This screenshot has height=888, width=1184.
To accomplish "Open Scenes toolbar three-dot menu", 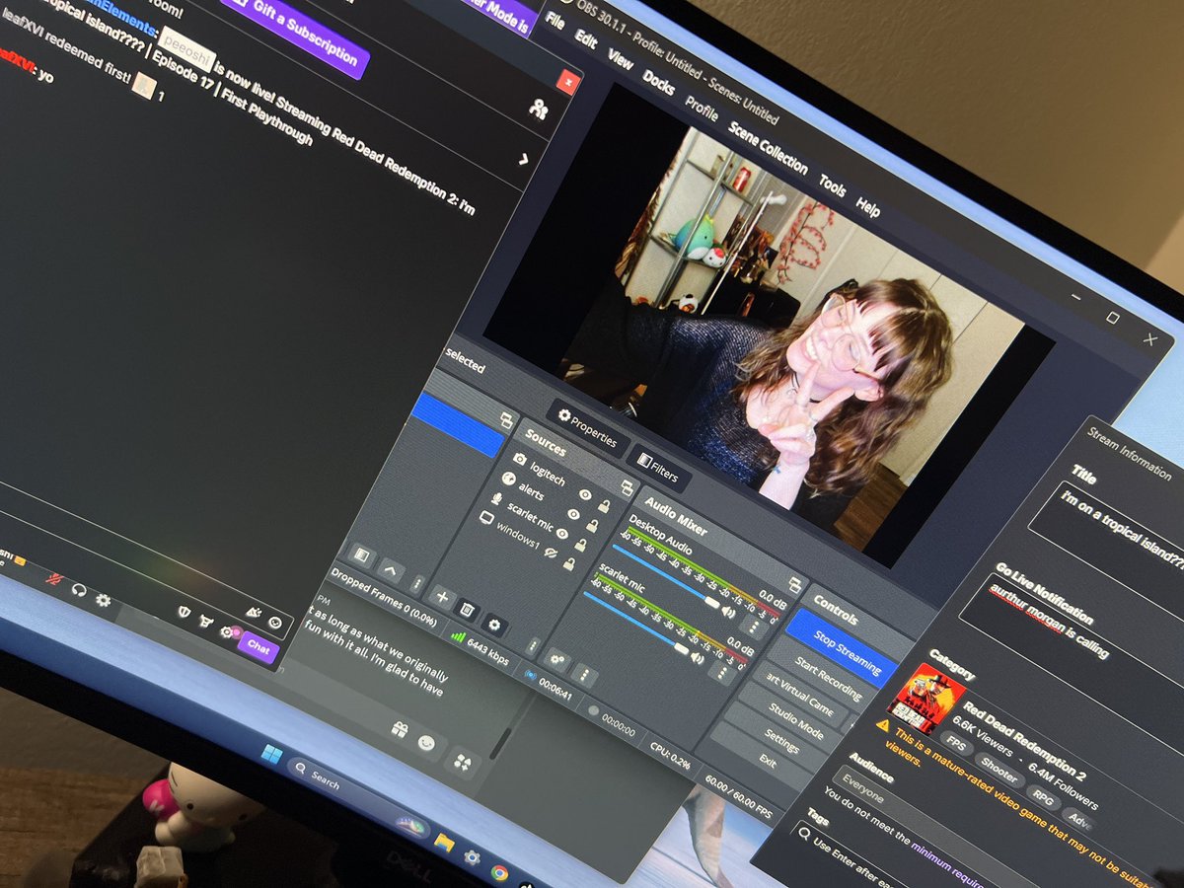I will [x=416, y=584].
